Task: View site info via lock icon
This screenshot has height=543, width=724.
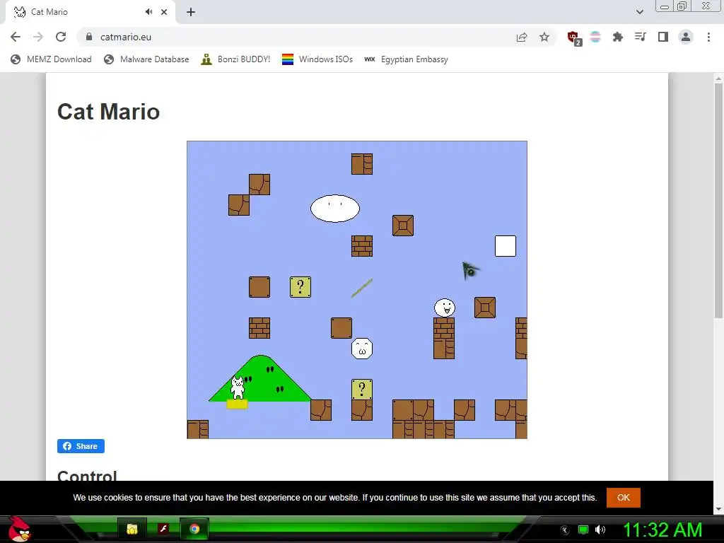Action: (89, 37)
